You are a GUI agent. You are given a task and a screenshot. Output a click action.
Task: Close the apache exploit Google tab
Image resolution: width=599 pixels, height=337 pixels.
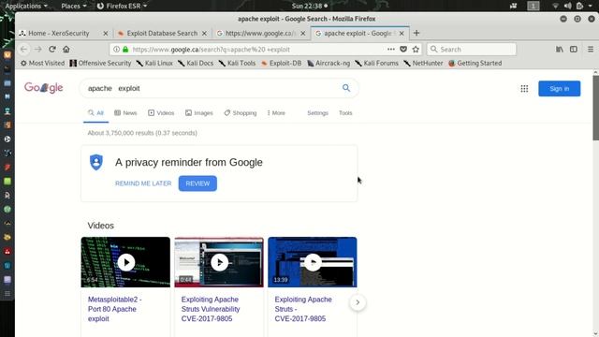(402, 34)
